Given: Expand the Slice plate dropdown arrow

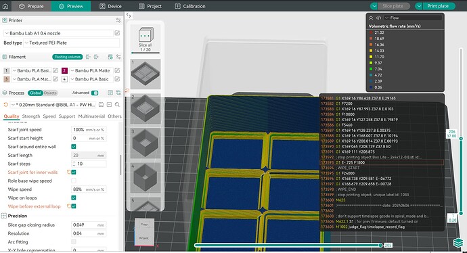Looking at the screenshot, I should 374,6.
